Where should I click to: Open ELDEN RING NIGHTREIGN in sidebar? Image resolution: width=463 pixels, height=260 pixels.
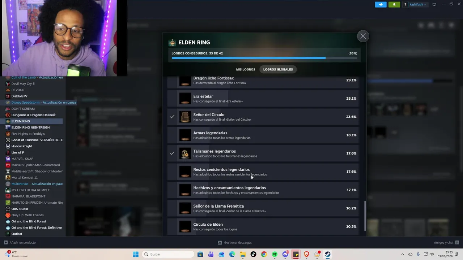[30, 127]
